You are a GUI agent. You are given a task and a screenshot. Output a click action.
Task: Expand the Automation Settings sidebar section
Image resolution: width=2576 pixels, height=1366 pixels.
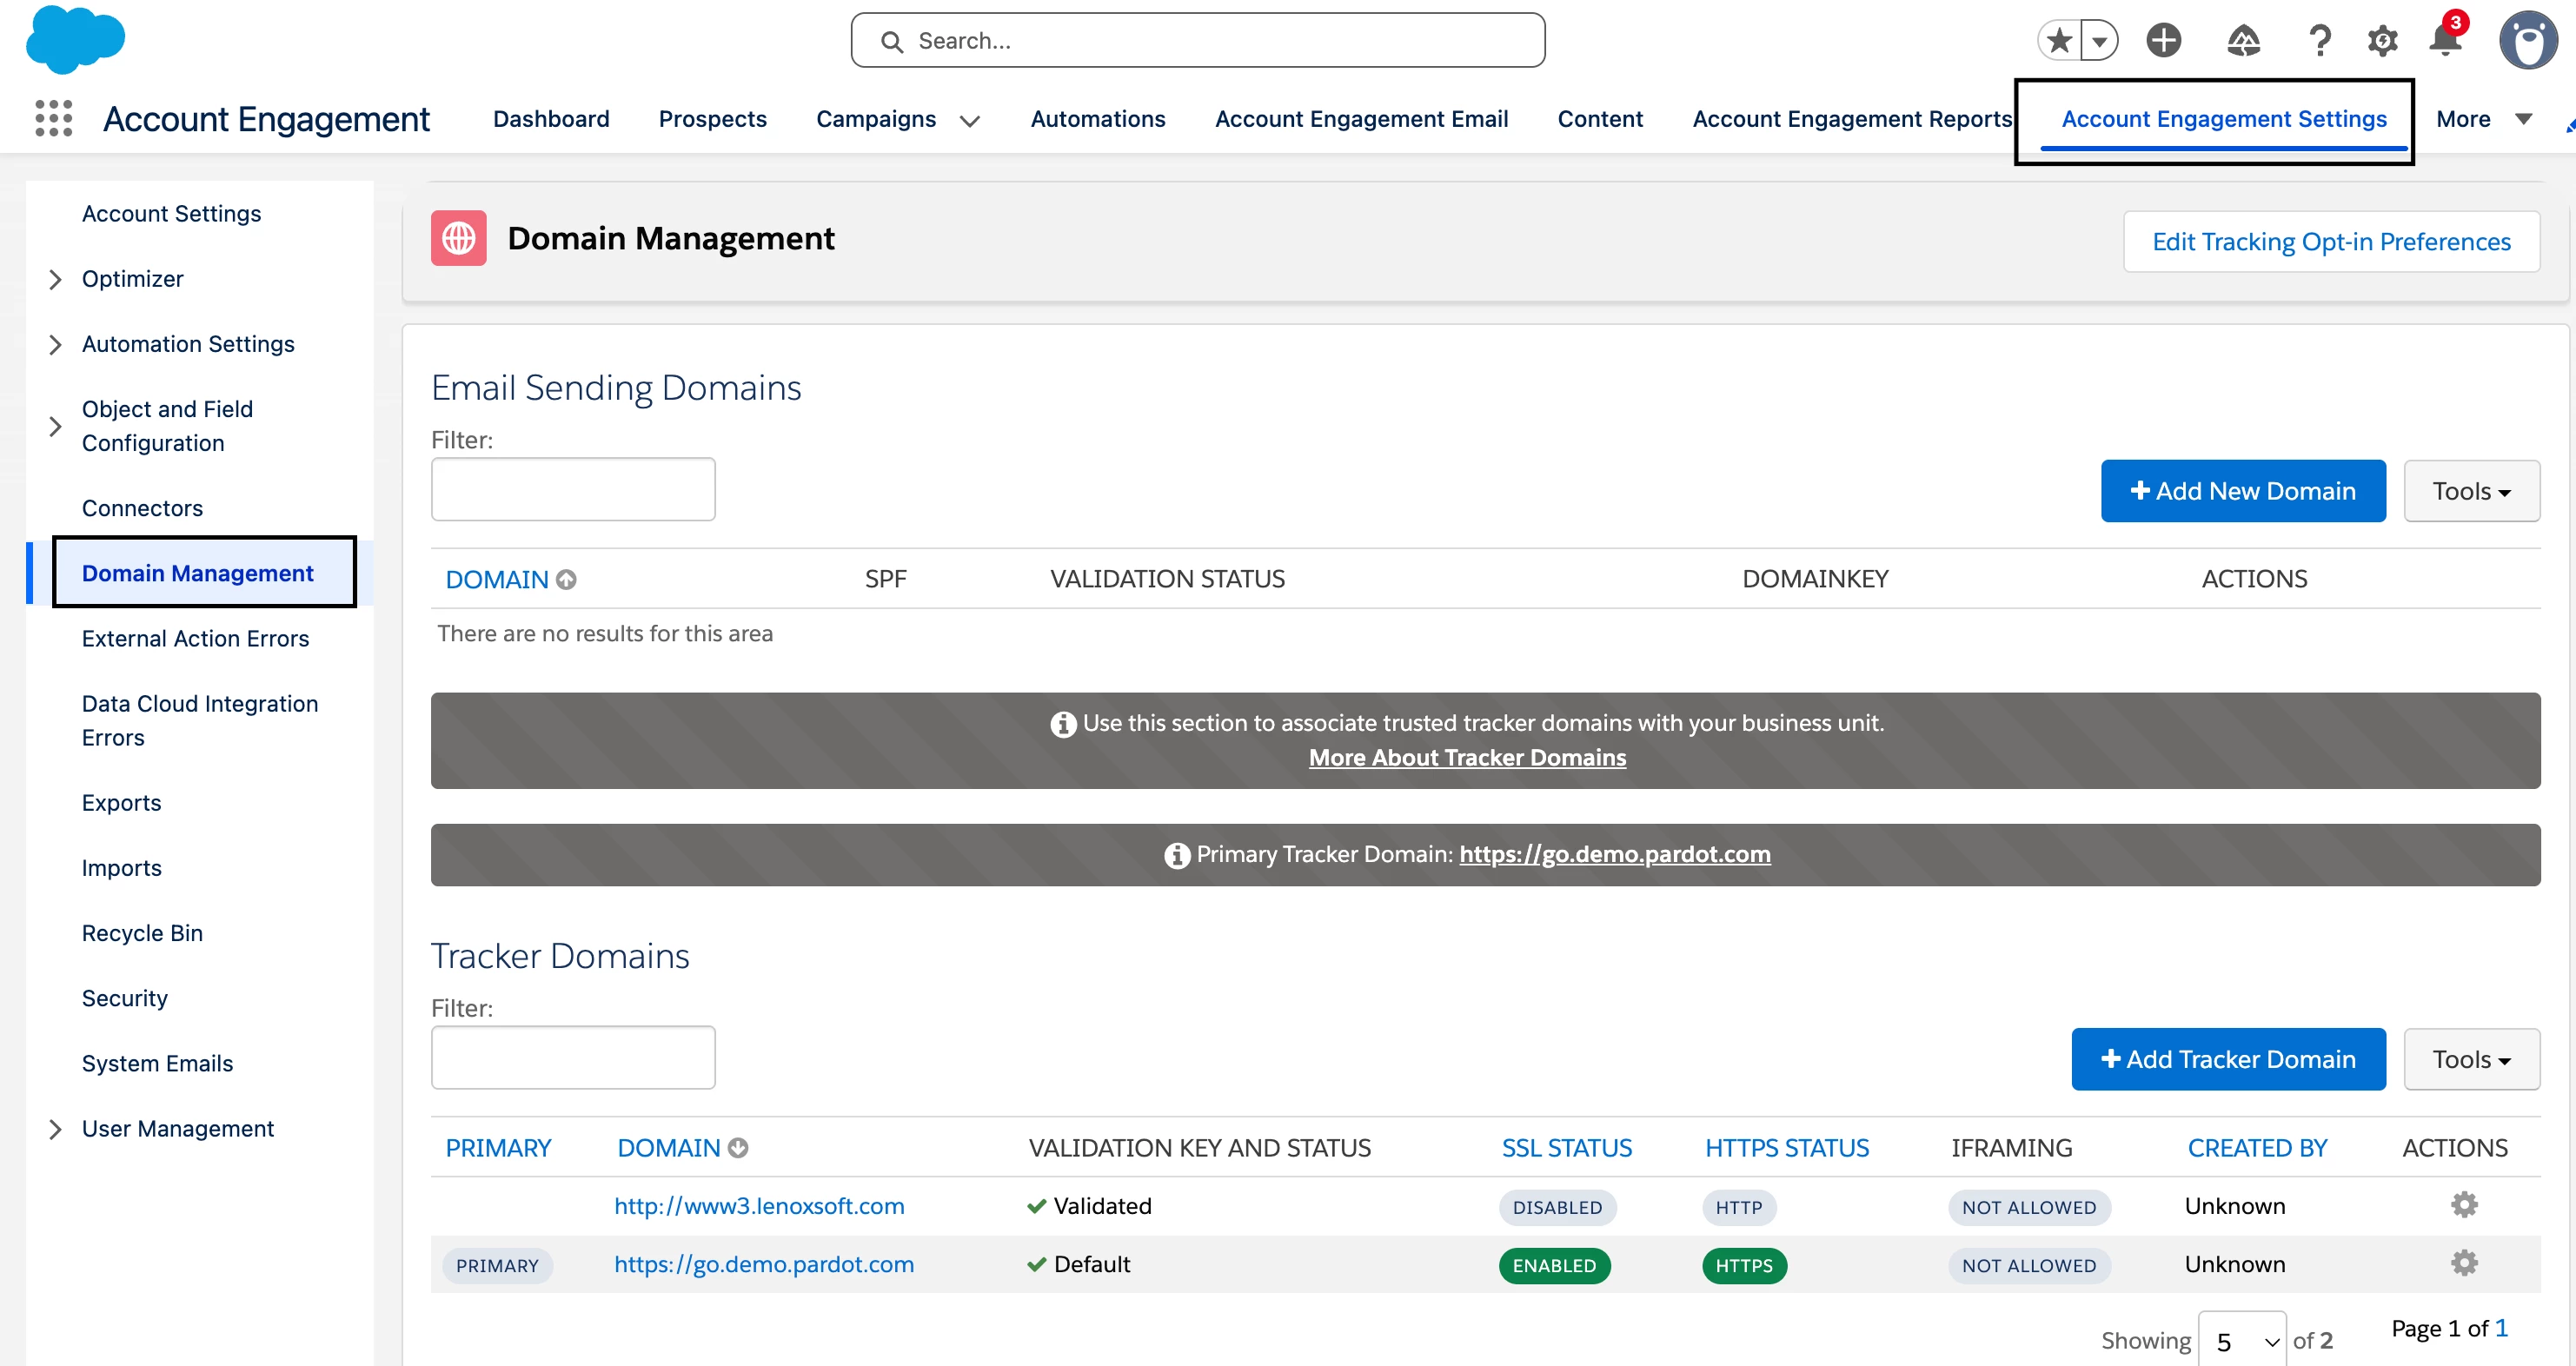55,344
